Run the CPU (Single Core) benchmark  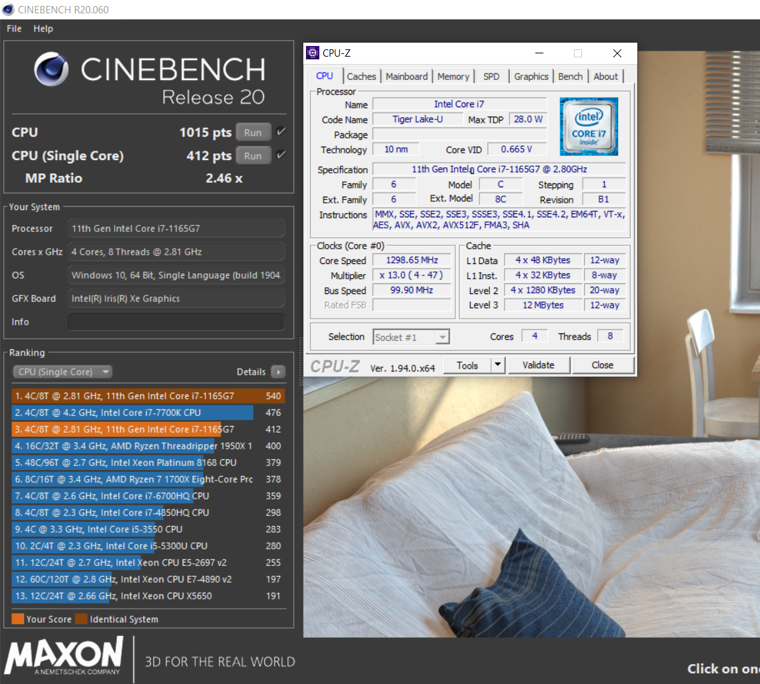point(253,155)
